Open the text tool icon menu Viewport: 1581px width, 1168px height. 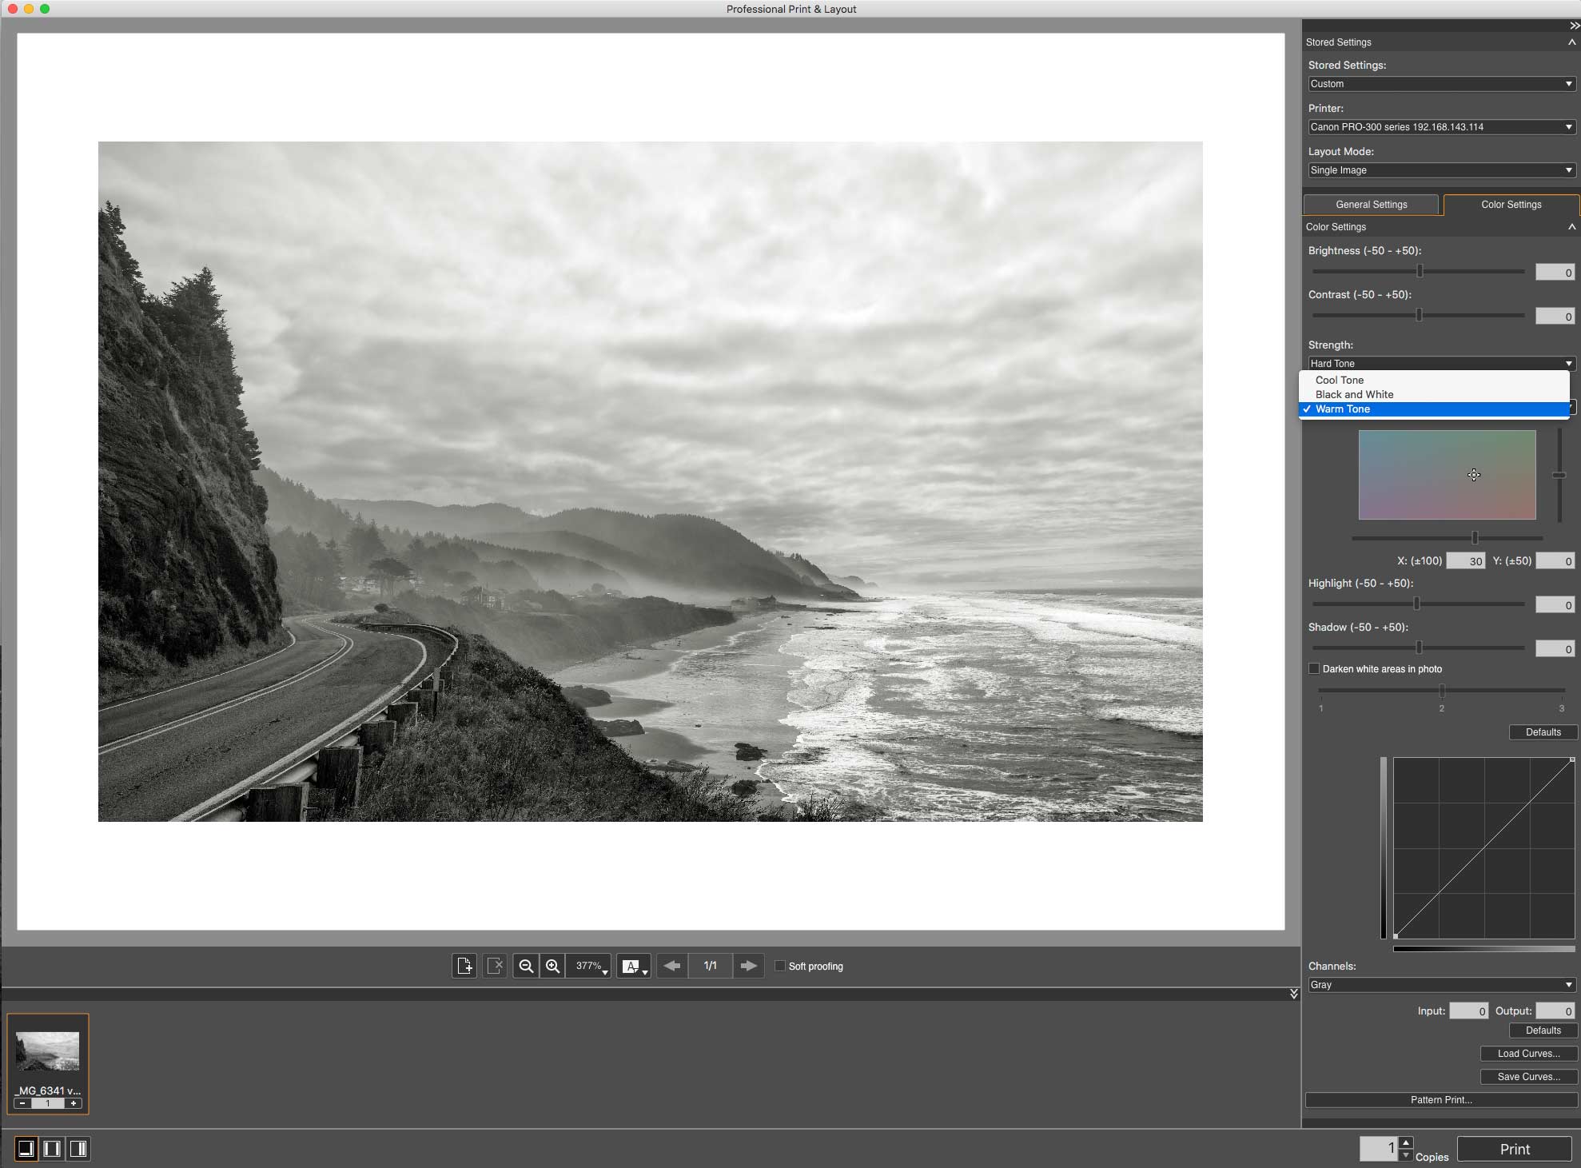click(634, 966)
